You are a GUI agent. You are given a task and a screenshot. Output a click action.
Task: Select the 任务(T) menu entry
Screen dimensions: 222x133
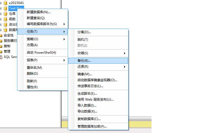click(43, 32)
